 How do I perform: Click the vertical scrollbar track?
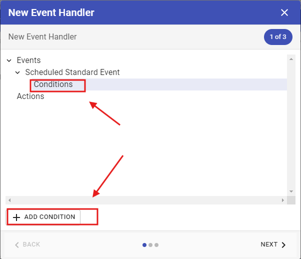[x=291, y=125]
